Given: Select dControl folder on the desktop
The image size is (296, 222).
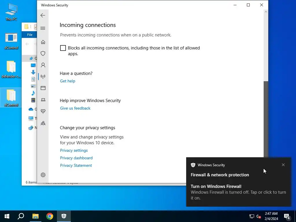Looking at the screenshot, I should tap(11, 98).
